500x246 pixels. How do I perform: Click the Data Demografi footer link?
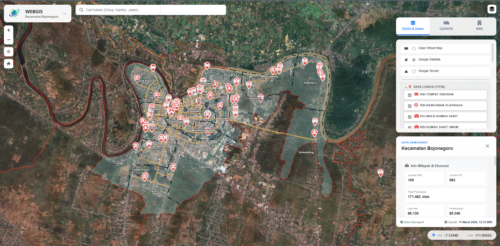pos(413,222)
